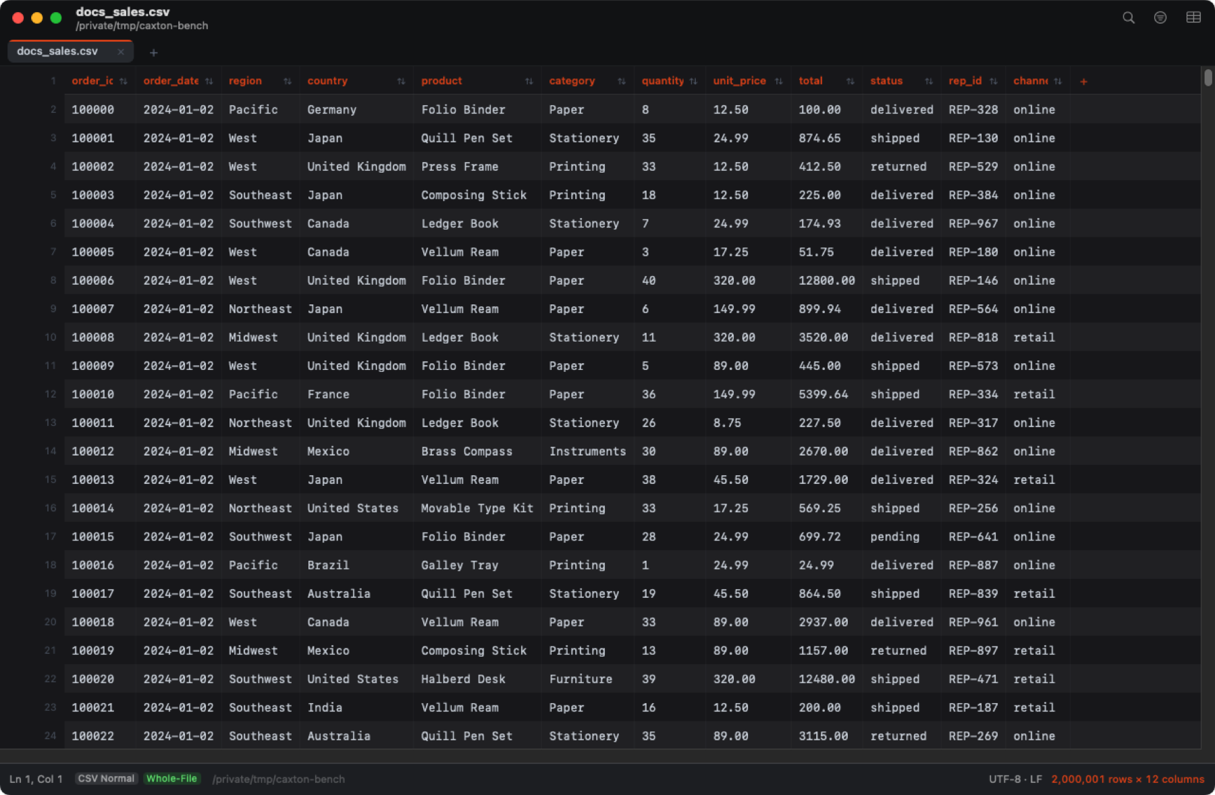
Task: Select the REP-641 rep_id cell
Action: coord(973,537)
